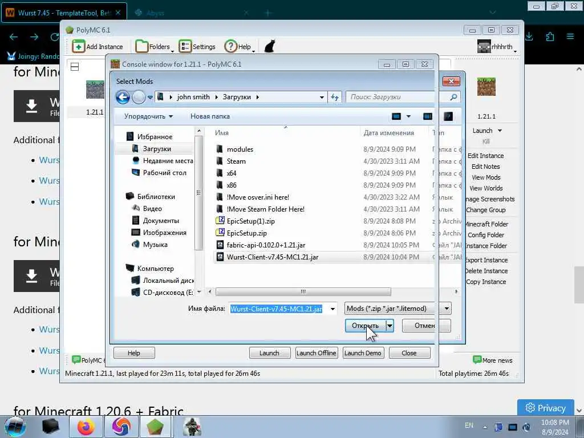Screen dimensions: 584x438
Task: Click the Add Instance icon in PolyMC
Action: [x=78, y=47]
